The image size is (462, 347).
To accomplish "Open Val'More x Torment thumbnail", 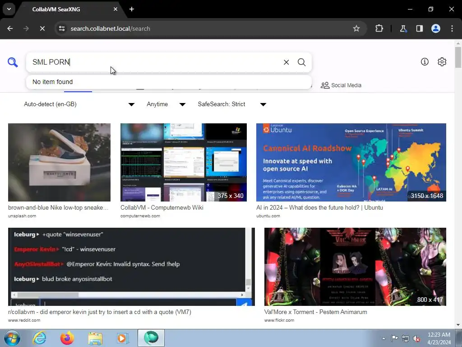I will [x=355, y=267].
